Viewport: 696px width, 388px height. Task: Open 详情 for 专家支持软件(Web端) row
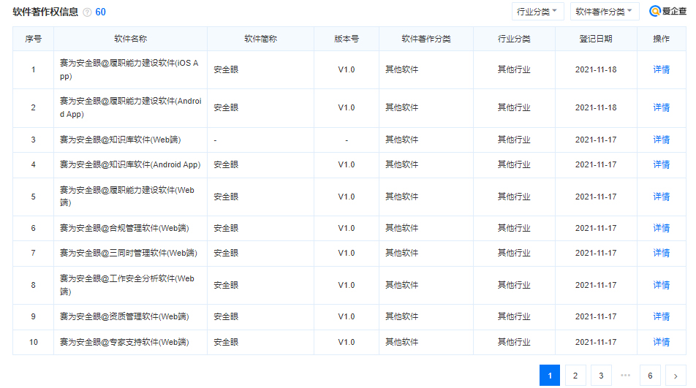coord(661,342)
